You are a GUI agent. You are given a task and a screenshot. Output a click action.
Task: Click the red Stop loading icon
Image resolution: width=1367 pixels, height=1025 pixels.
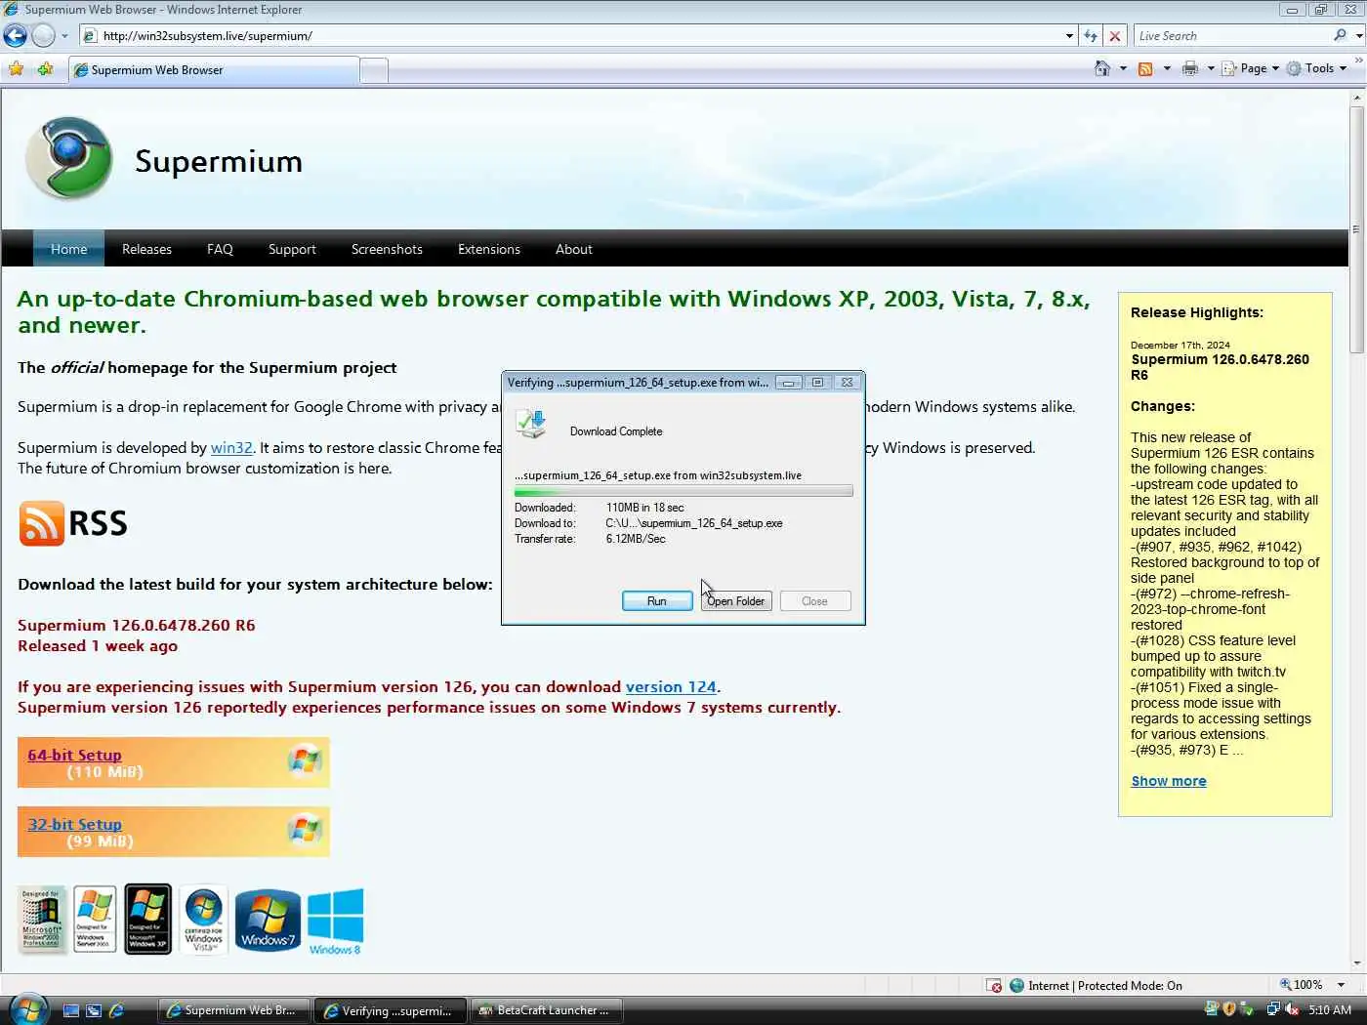(x=1115, y=36)
